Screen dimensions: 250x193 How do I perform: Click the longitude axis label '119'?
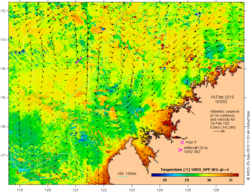(x=20, y=190)
